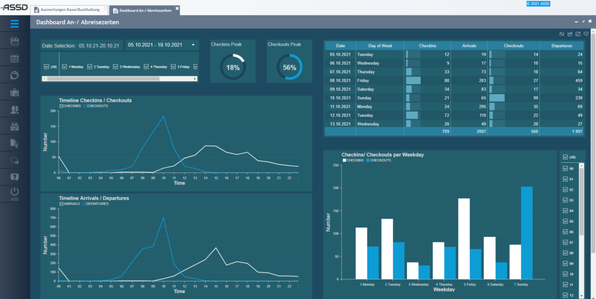Open the help question mark icon
The width and height of the screenshot is (596, 299).
coord(15,177)
